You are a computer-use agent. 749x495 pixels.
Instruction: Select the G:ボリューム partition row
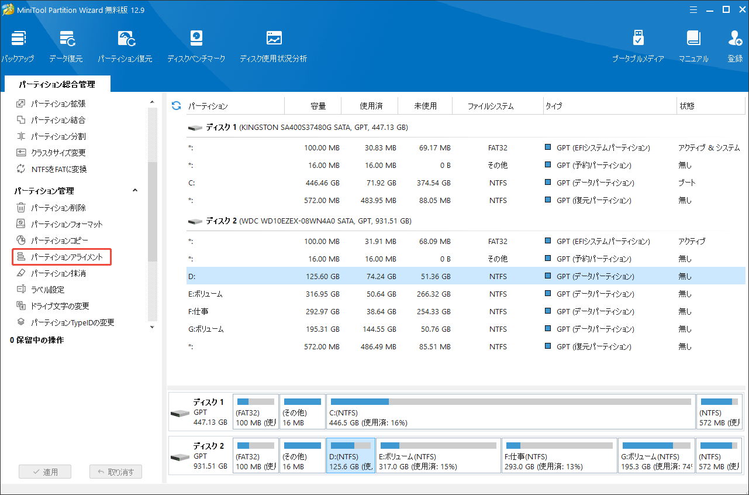click(466, 329)
